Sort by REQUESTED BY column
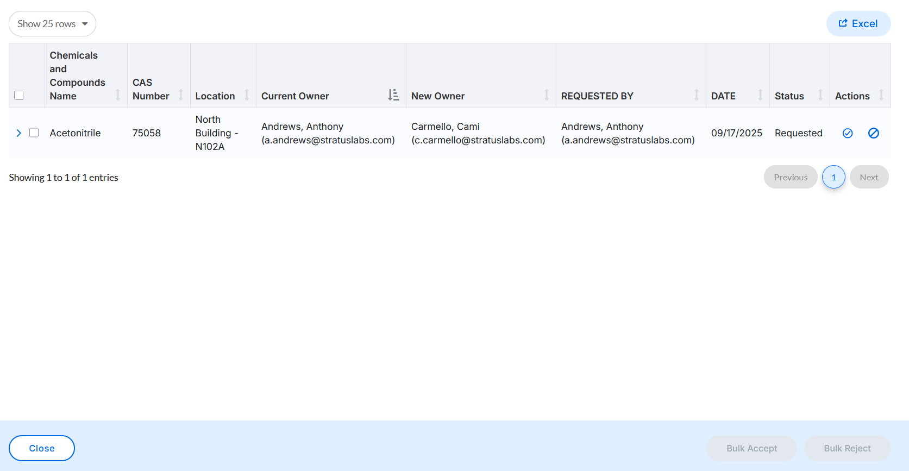This screenshot has height=471, width=909. [631, 76]
